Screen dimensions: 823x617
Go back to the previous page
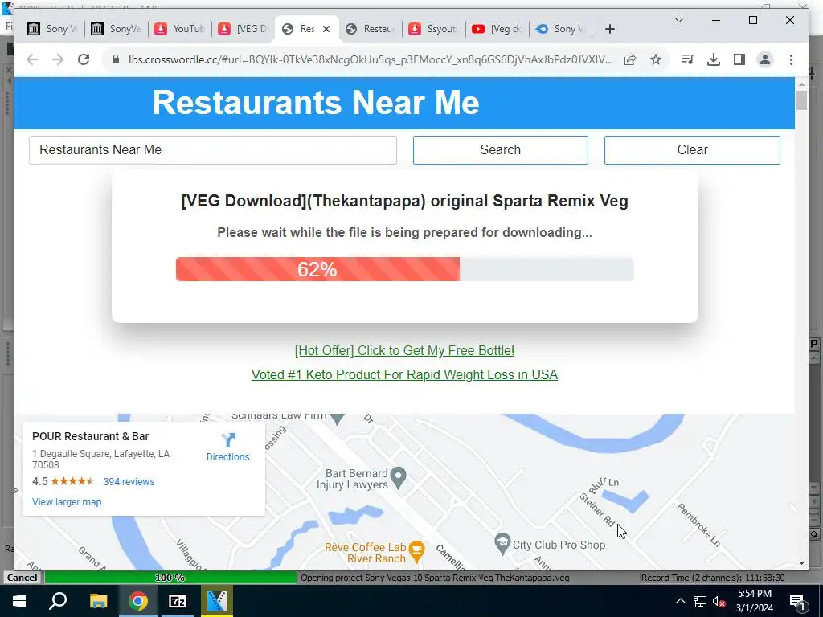pyautogui.click(x=32, y=59)
